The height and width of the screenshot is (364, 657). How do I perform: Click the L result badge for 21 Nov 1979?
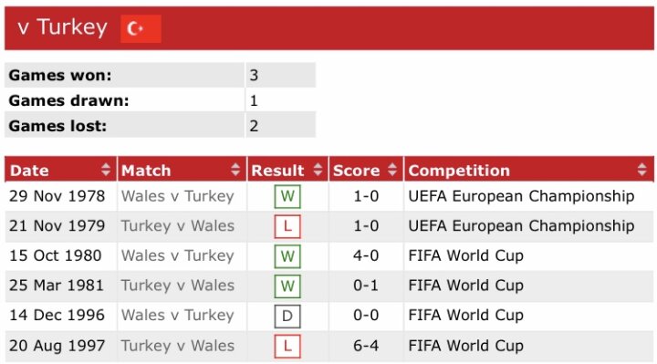click(x=287, y=226)
